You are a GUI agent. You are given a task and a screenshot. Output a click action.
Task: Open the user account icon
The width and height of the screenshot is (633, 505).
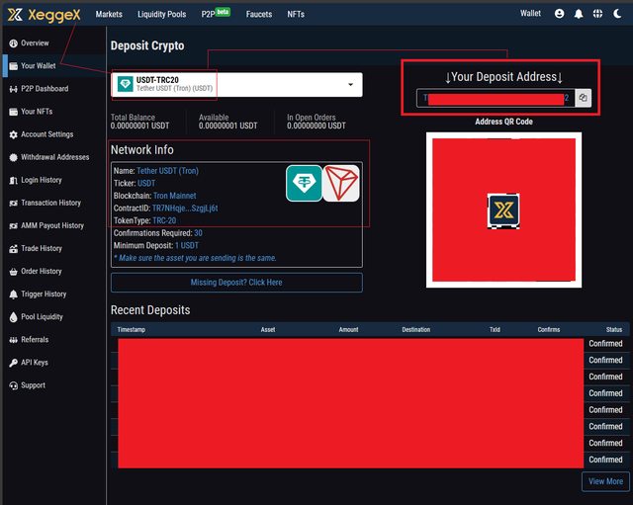[x=559, y=14]
